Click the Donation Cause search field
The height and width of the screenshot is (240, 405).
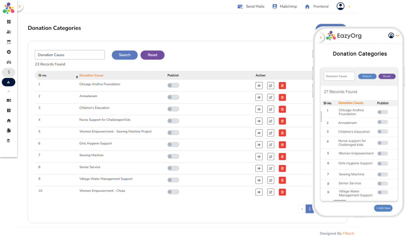tap(70, 55)
